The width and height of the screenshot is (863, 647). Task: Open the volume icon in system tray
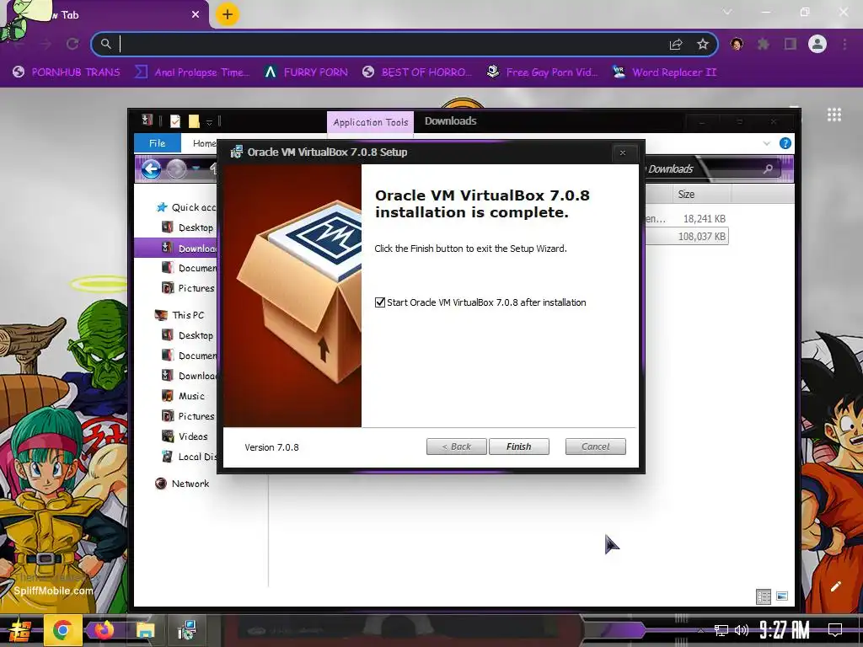(742, 630)
